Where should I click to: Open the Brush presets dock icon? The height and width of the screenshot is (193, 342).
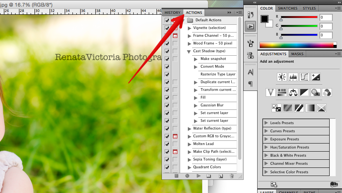(250, 44)
